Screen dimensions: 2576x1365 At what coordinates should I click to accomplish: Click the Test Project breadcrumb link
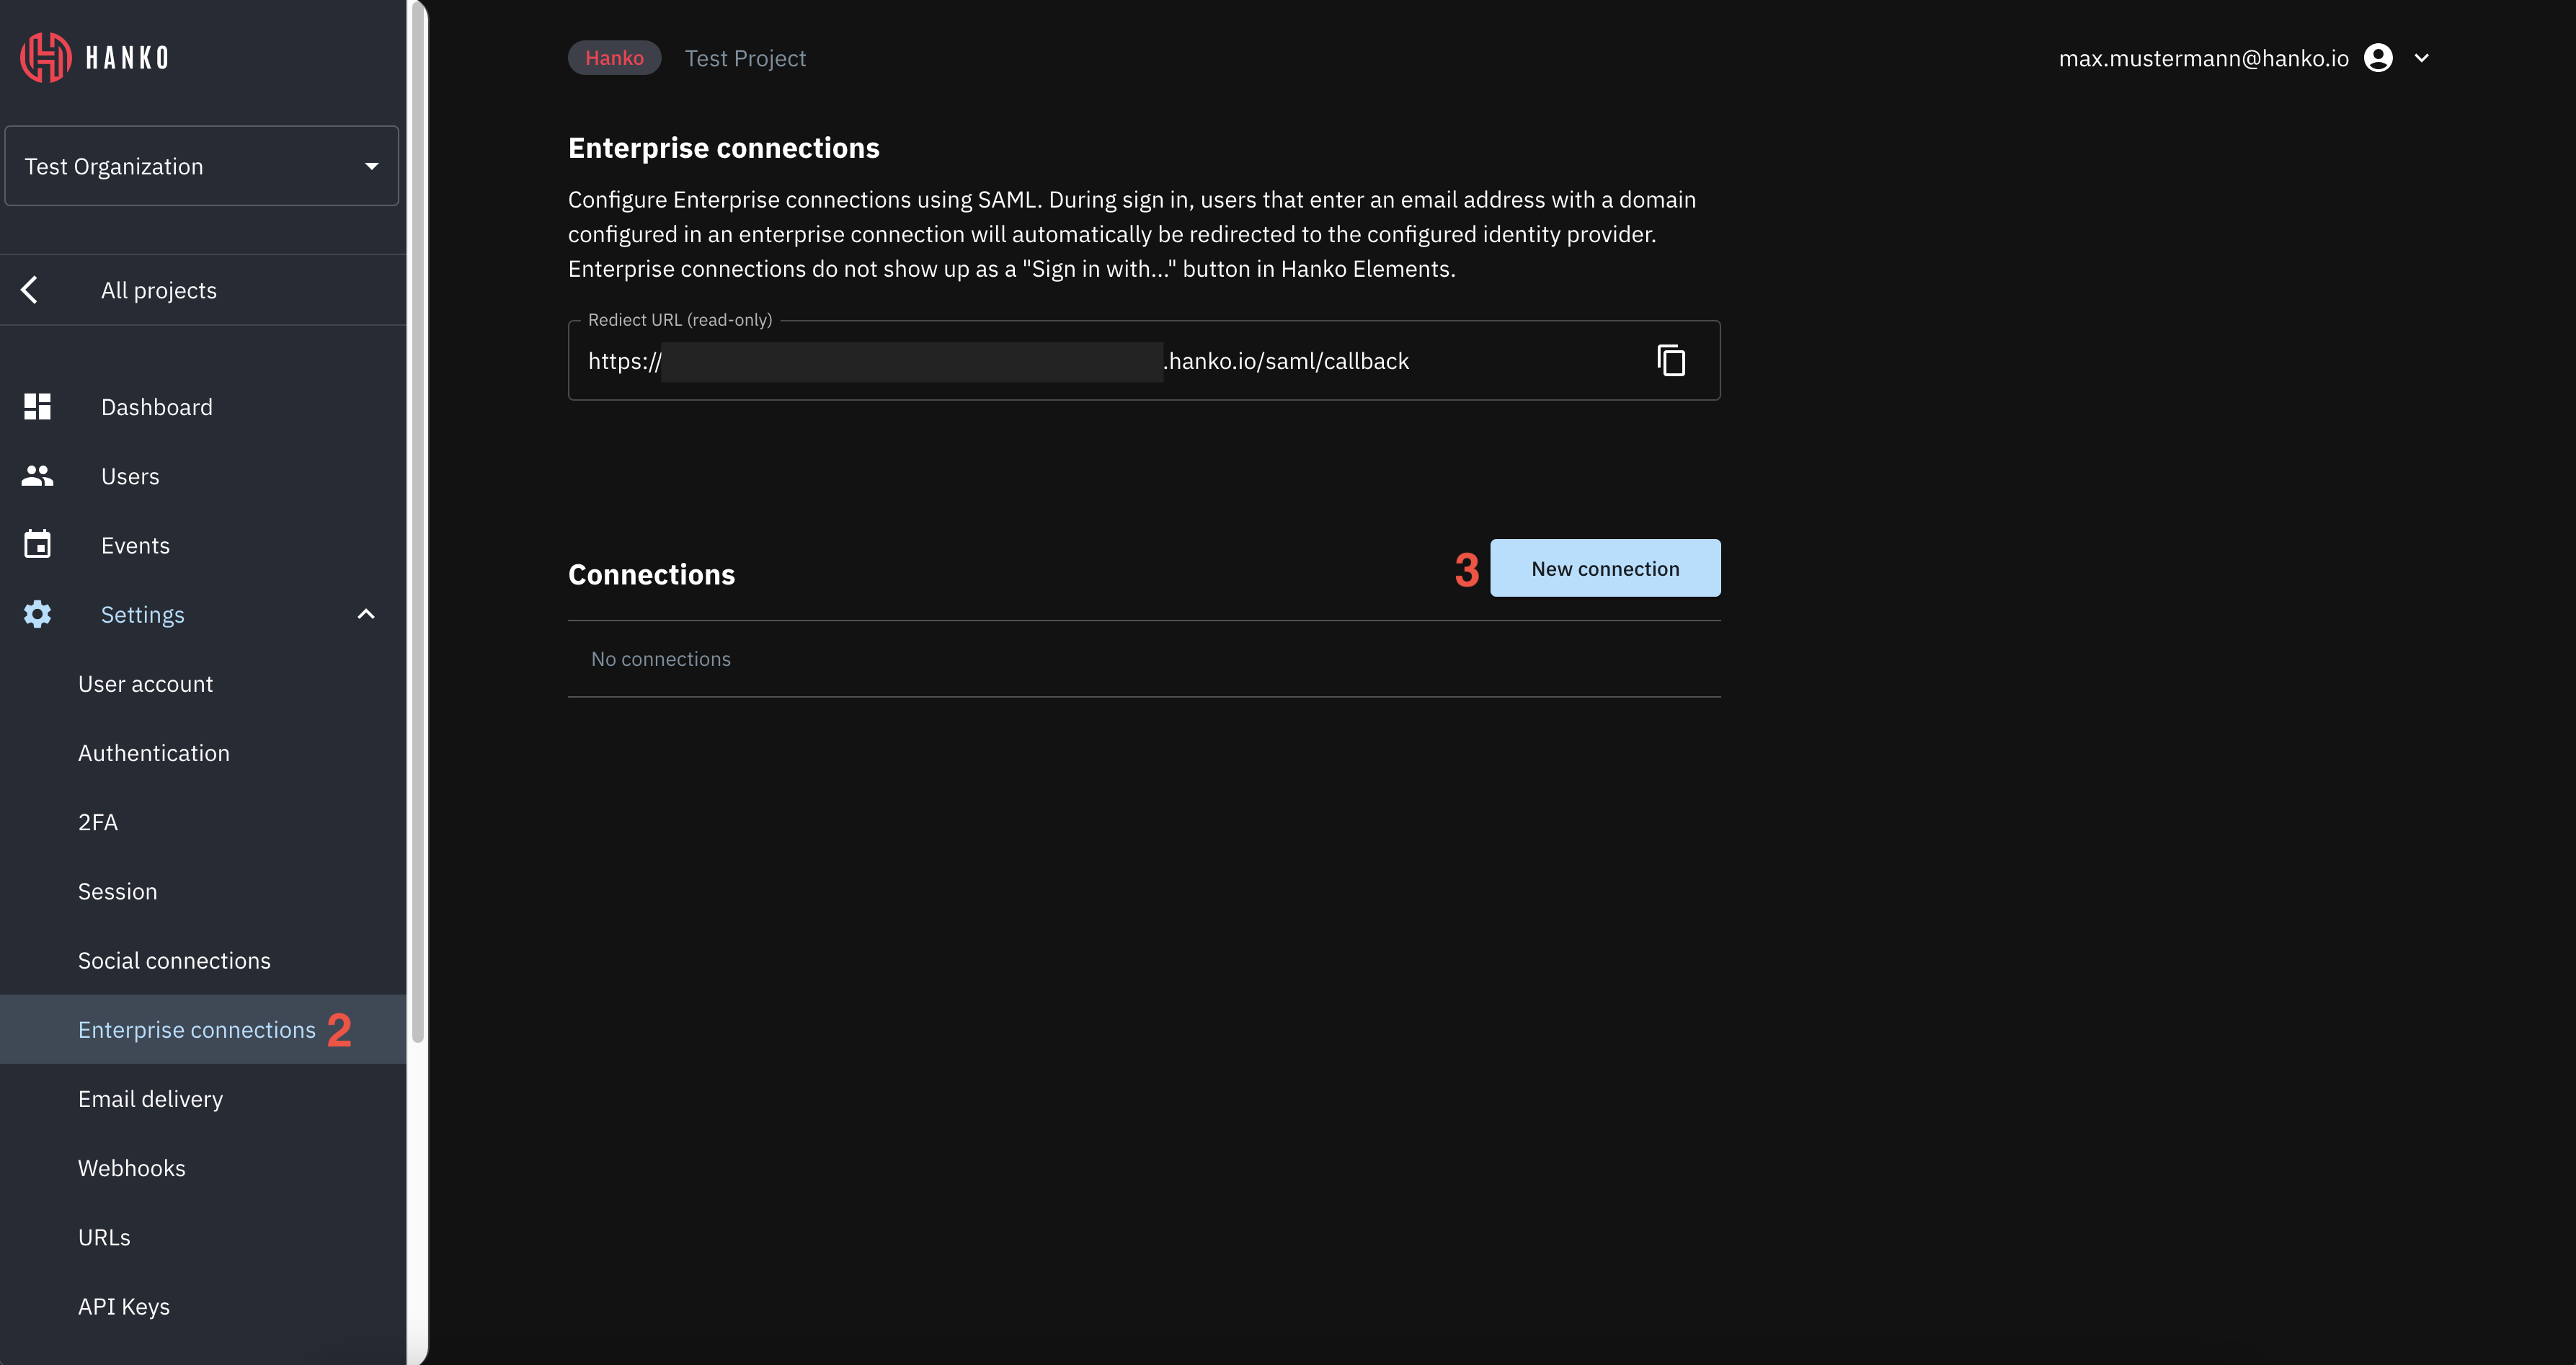pos(745,58)
